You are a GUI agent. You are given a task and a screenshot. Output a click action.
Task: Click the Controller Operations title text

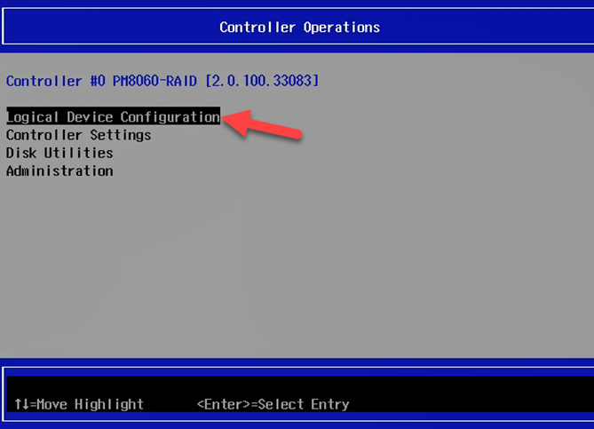299,28
